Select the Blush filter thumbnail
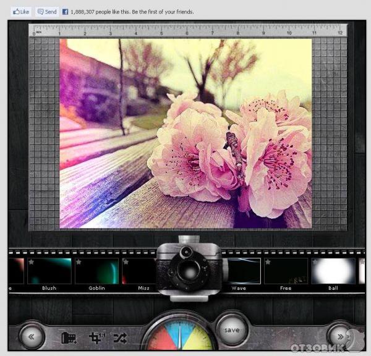 point(49,271)
